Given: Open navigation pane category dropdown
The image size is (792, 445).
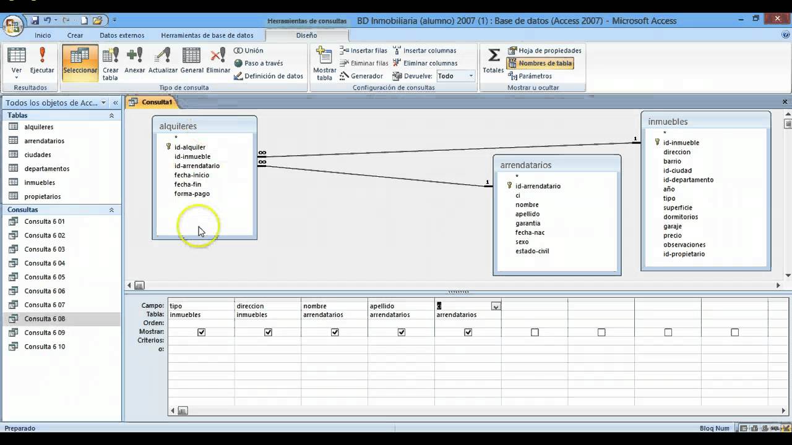Looking at the screenshot, I should point(103,103).
